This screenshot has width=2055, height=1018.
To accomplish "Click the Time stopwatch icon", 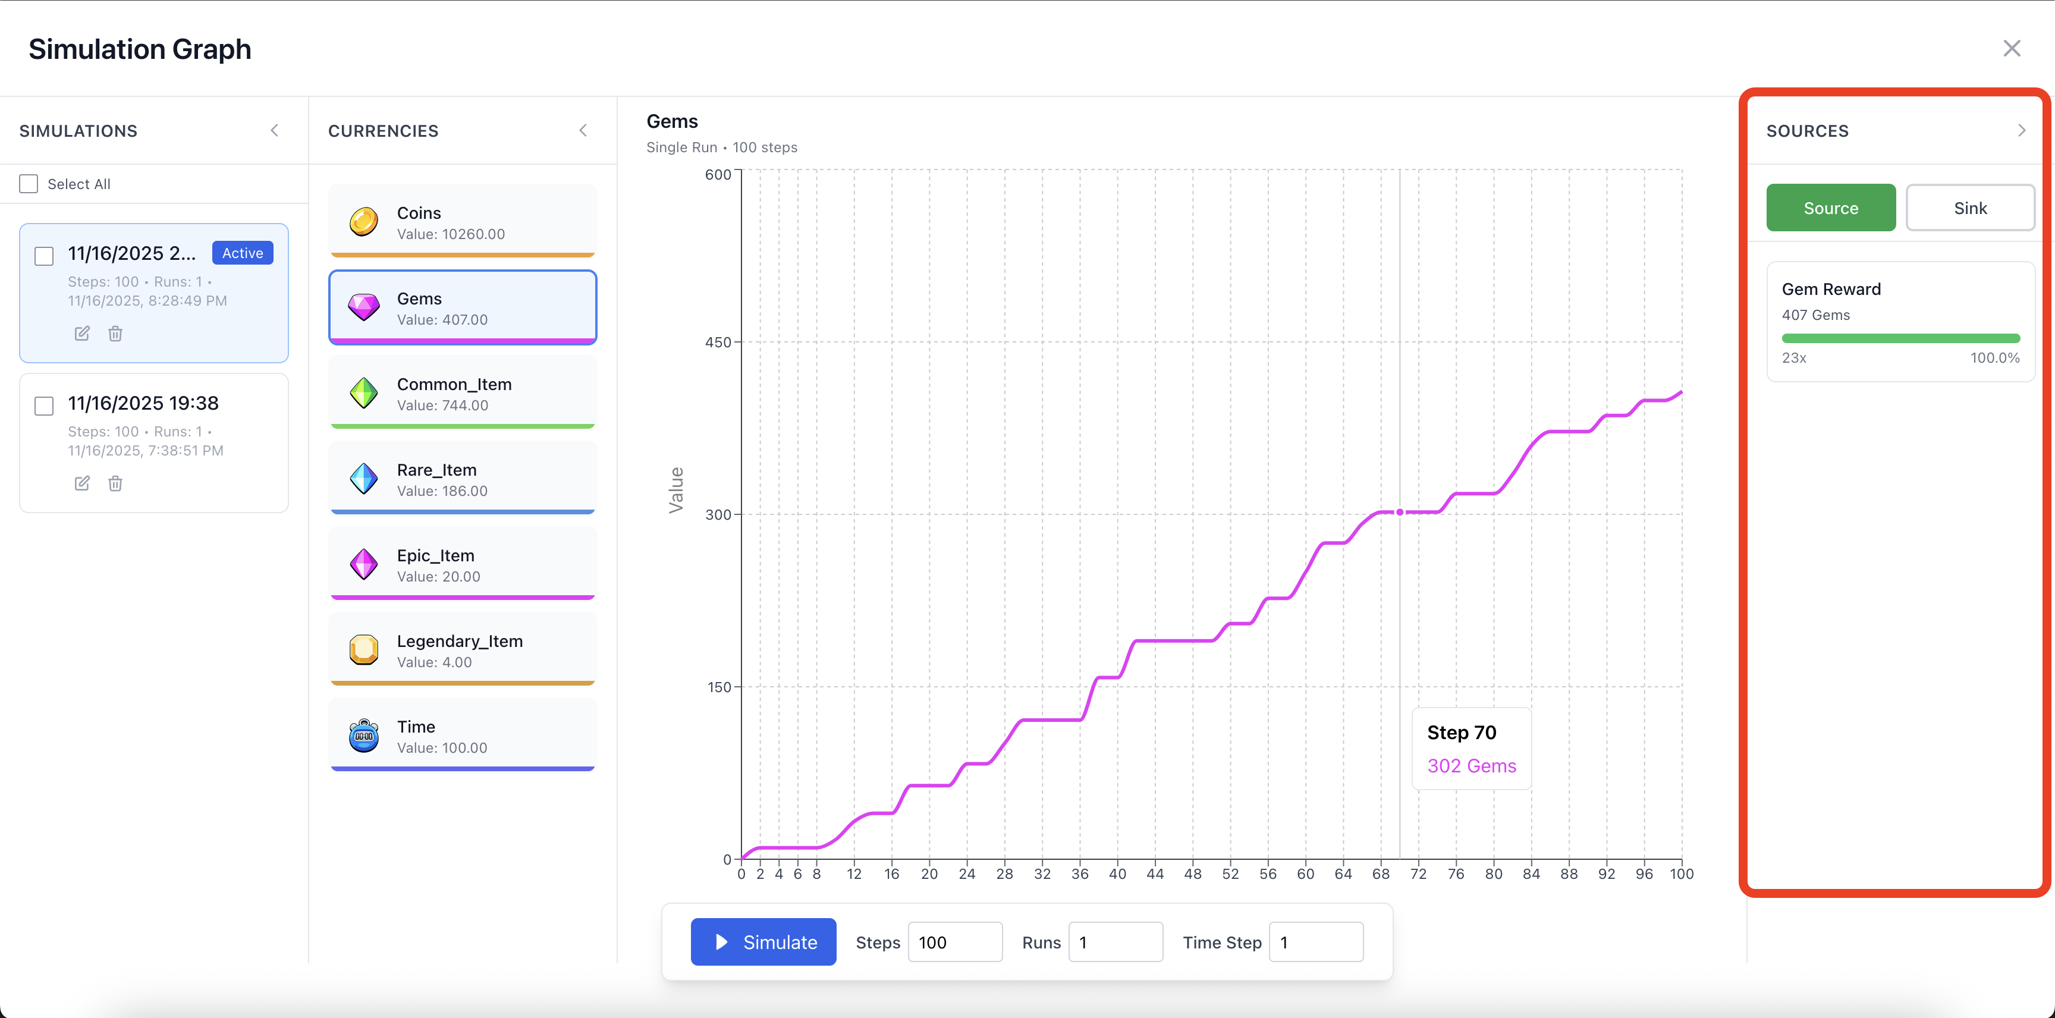I will [x=364, y=736].
